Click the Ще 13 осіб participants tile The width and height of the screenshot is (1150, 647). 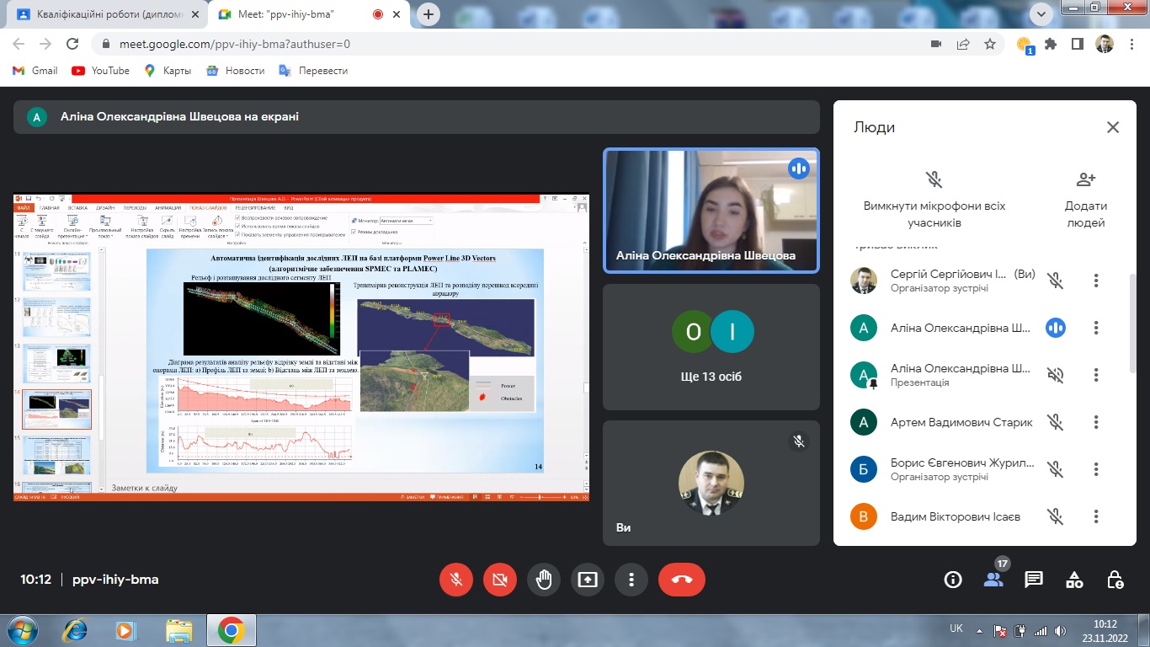point(711,347)
